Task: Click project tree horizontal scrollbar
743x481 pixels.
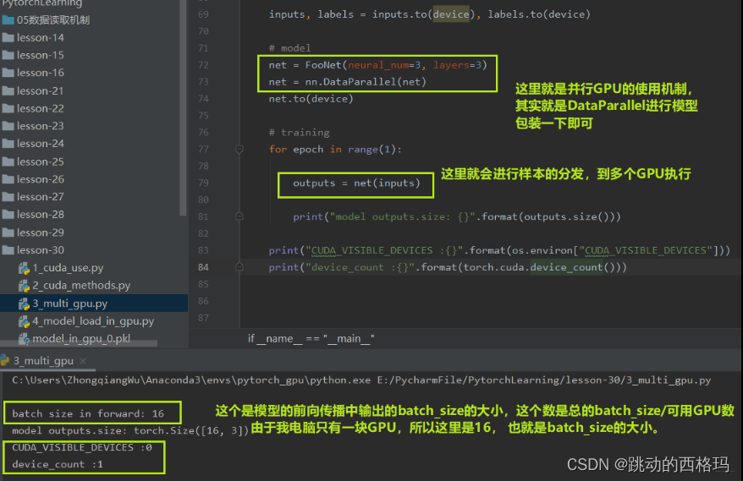Action: (x=79, y=344)
